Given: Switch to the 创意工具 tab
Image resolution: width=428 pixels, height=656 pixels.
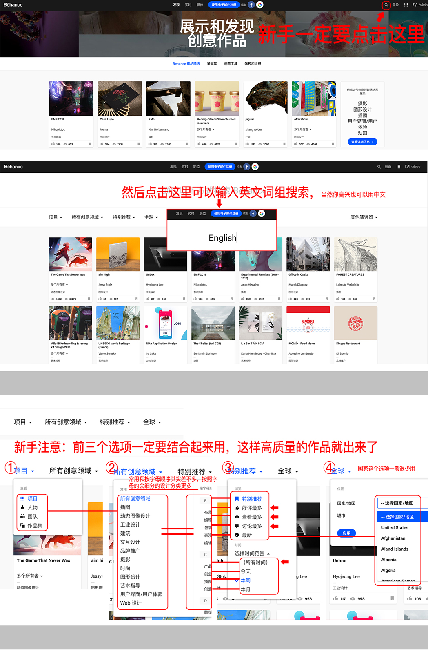Looking at the screenshot, I should [x=231, y=64].
